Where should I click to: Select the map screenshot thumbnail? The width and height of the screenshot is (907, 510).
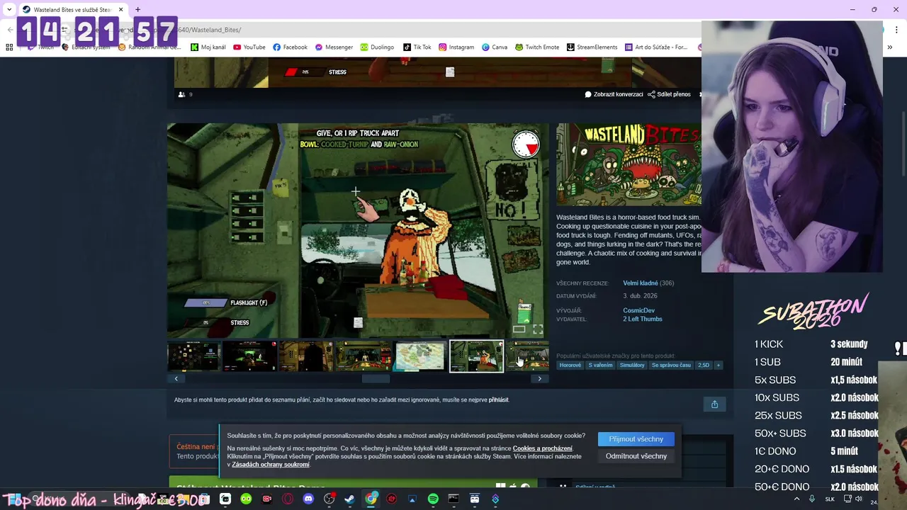(419, 356)
